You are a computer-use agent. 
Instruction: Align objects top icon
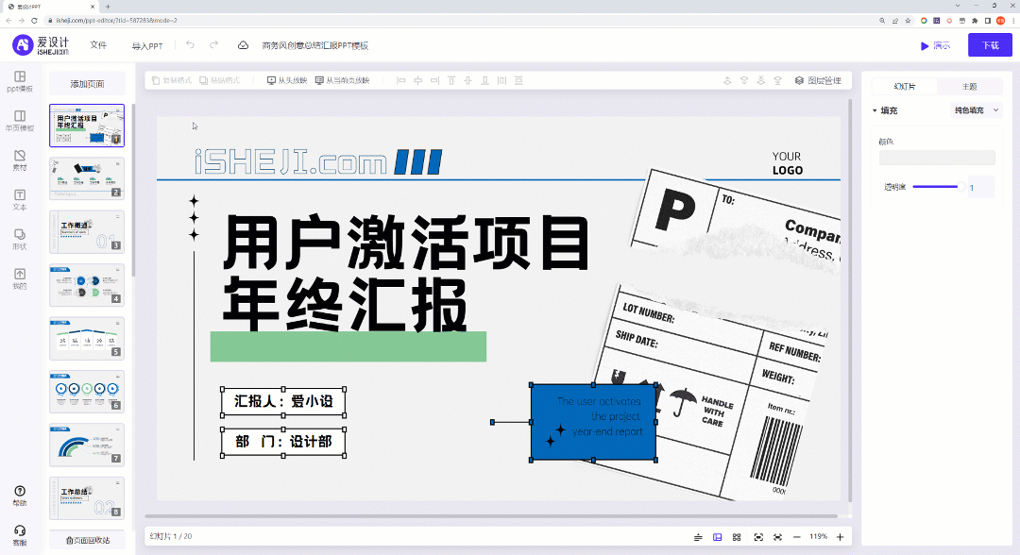click(x=451, y=80)
